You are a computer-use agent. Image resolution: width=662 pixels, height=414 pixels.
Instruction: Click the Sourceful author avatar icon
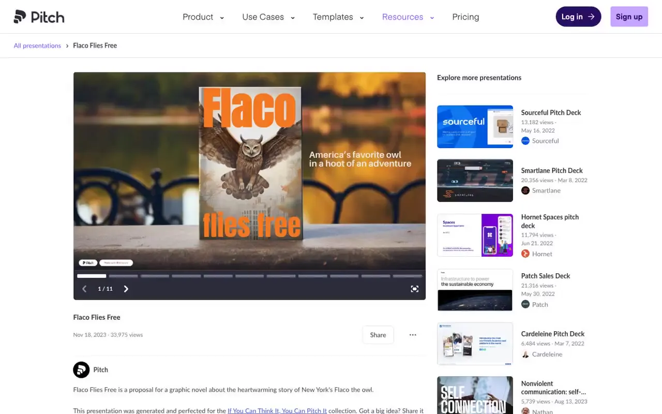click(525, 141)
